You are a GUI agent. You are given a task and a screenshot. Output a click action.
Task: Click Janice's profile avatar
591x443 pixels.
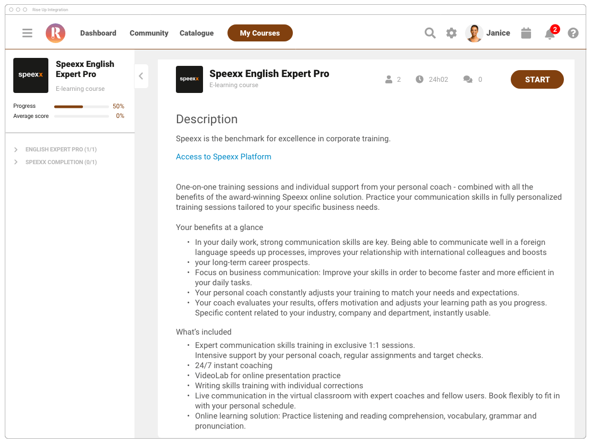pos(474,33)
